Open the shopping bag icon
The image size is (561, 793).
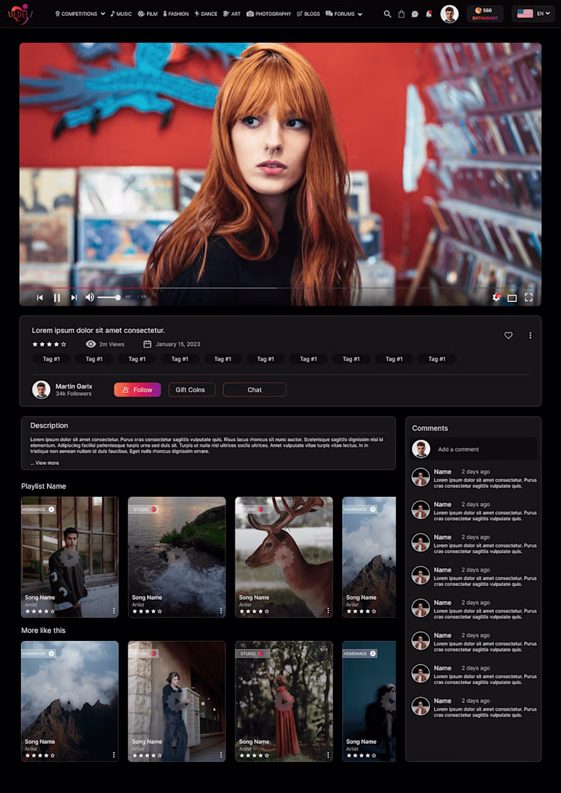401,14
